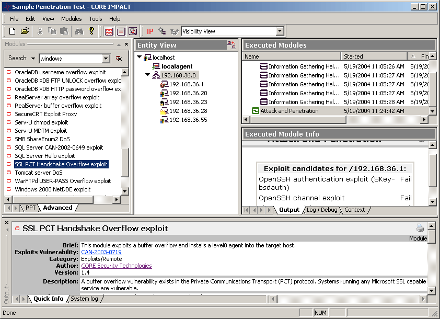Select SSL PCT Handshake Overflow exploit in list
This screenshot has width=440, height=319.
[x=61, y=164]
